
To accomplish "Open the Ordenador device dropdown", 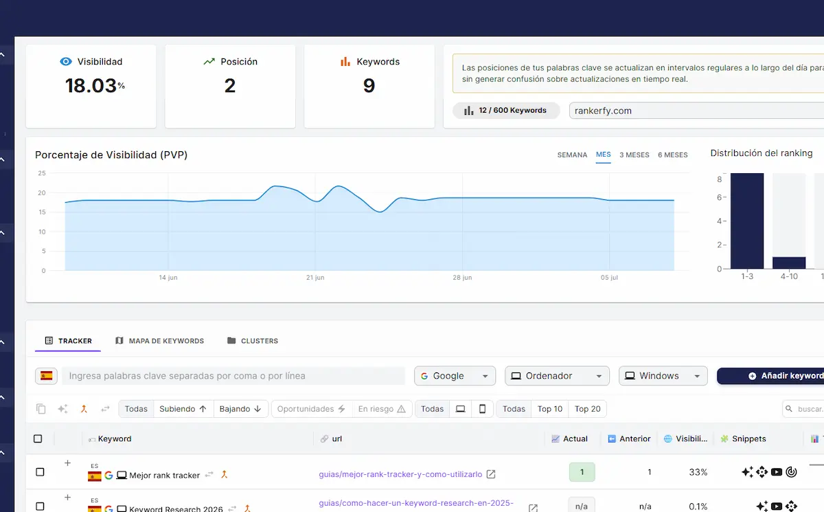I will (x=557, y=376).
